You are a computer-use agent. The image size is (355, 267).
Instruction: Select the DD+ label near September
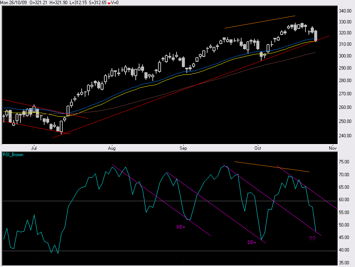181,227
